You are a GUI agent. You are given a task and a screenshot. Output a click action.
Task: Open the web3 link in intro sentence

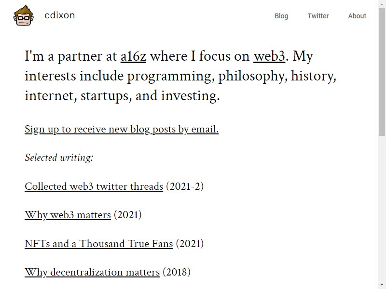pyautogui.click(x=269, y=56)
